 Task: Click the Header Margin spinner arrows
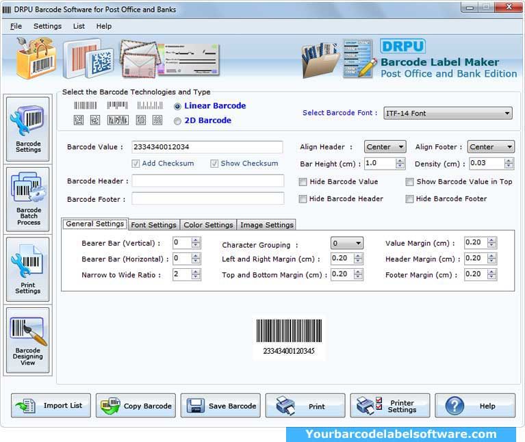pyautogui.click(x=491, y=259)
